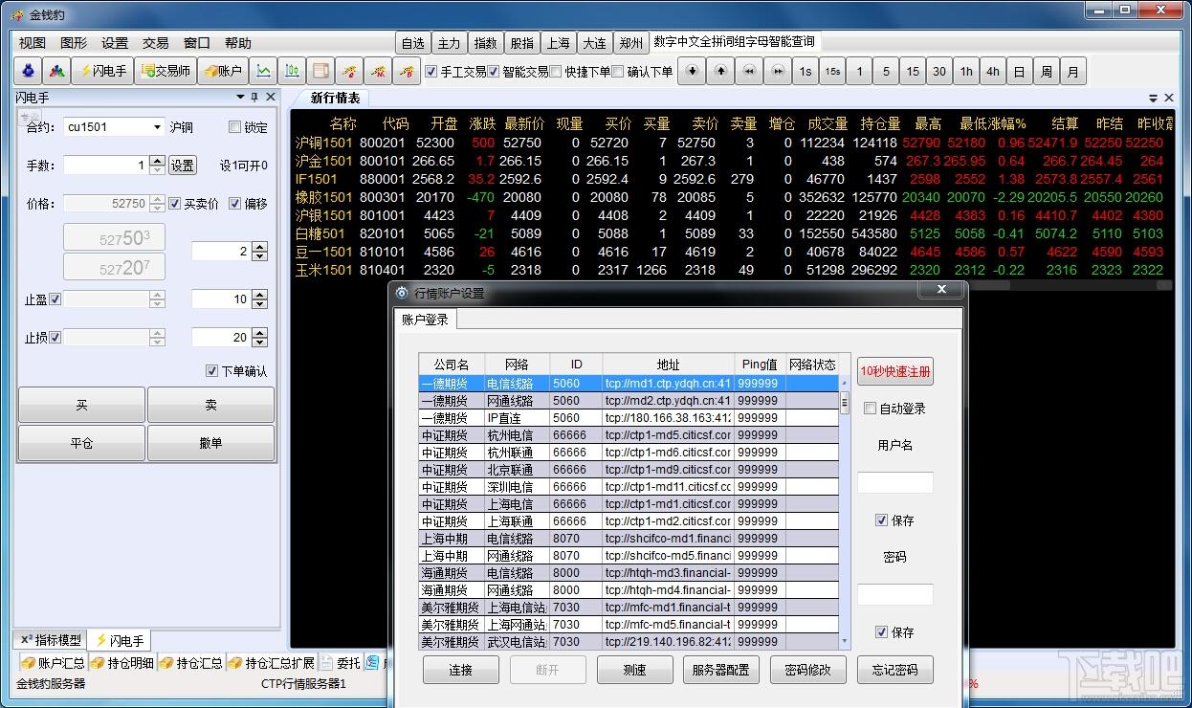Open the 视图 menu
The width and height of the screenshot is (1192, 708).
pos(33,43)
